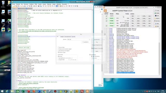Screen dimensions: 166x93
Task: Click the Notepad++ editor vertical scrollbar
Action: tap(92, 50)
